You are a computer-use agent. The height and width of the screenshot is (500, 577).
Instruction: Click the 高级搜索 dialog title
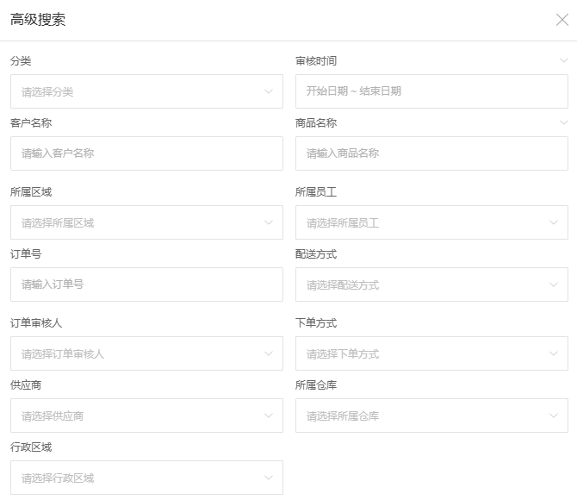(x=38, y=20)
